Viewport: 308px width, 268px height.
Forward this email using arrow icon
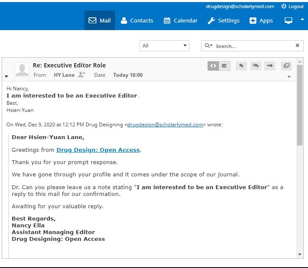pos(269,66)
